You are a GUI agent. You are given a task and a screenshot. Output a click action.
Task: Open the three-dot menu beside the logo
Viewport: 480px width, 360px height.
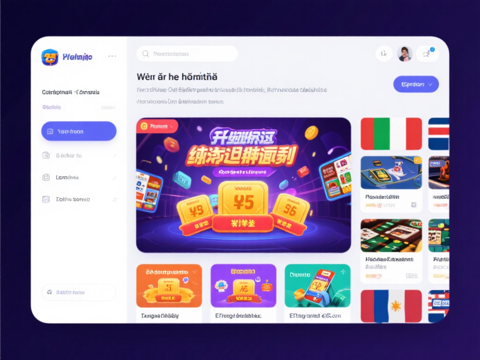click(112, 56)
